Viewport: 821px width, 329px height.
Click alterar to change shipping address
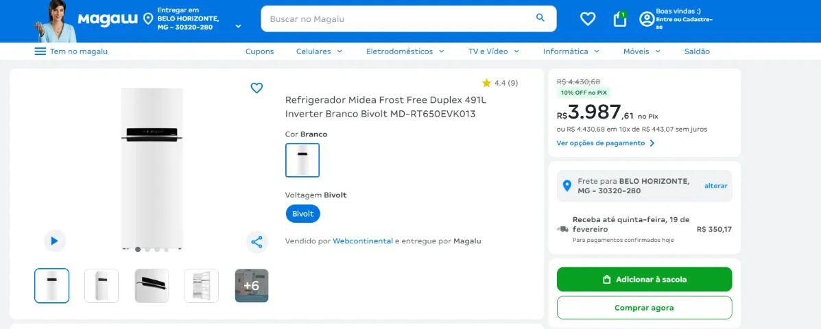[x=716, y=186]
